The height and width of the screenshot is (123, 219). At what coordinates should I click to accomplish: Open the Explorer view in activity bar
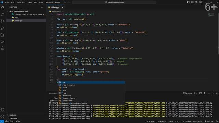click(x=2, y=8)
